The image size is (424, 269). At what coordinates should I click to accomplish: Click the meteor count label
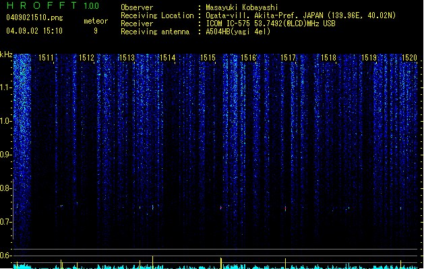96,21
